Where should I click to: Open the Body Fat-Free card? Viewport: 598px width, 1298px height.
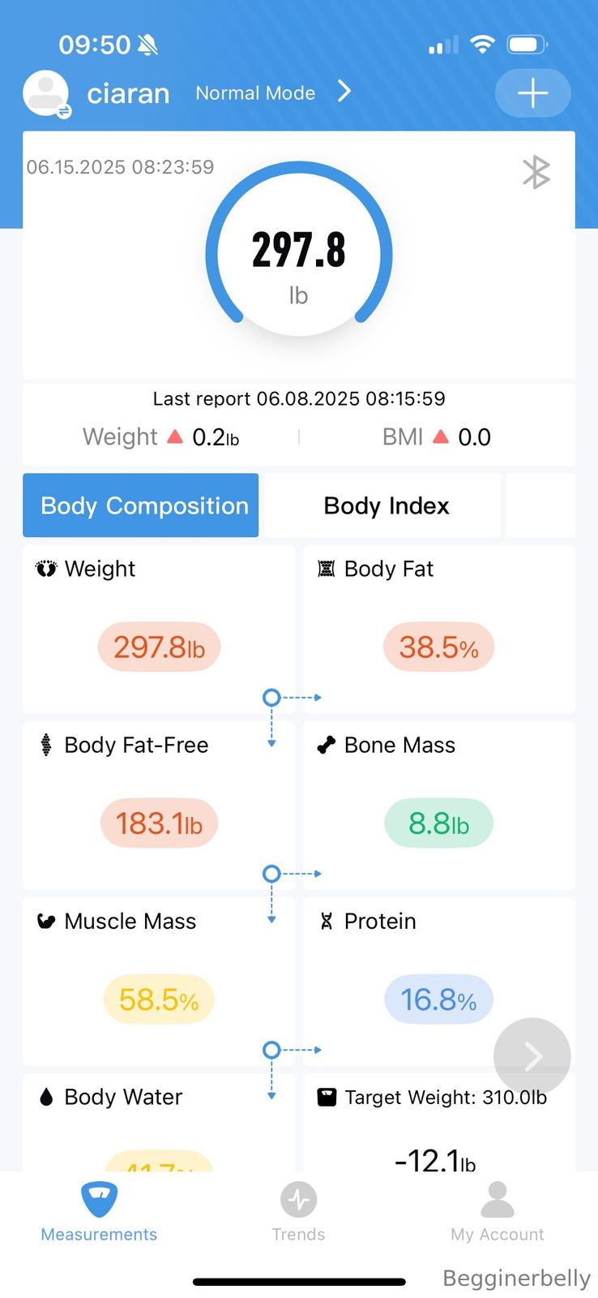pos(159,803)
